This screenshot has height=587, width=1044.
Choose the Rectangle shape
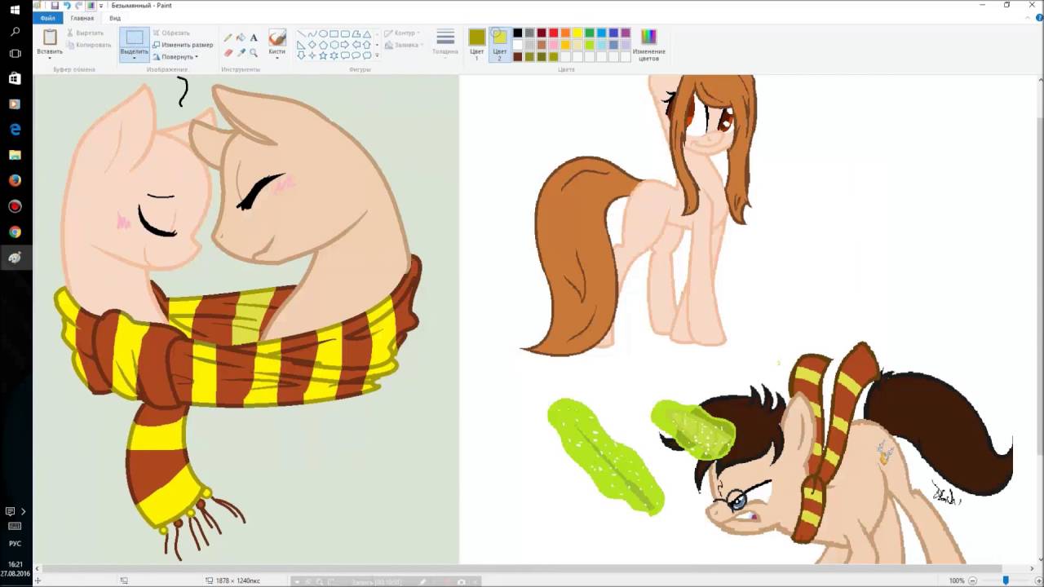tap(334, 33)
